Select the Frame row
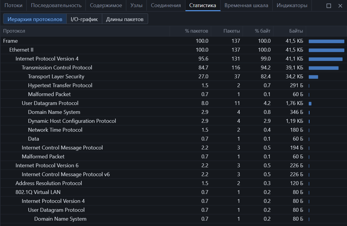Screen dimensions: 347x226 173,41
